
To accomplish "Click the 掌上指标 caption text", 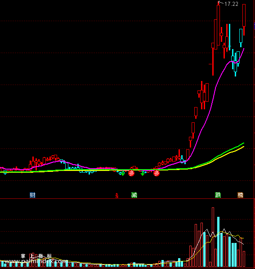I will tap(36, 256).
